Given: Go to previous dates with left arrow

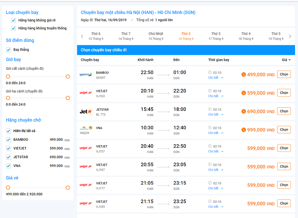Looking at the screenshot, I should (82, 36).
